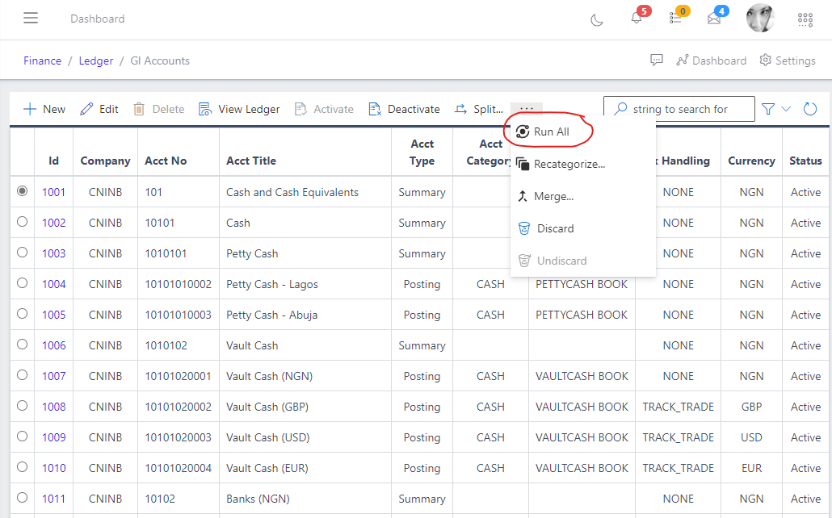Click the user profile avatar picture
832x518 pixels.
coord(760,18)
